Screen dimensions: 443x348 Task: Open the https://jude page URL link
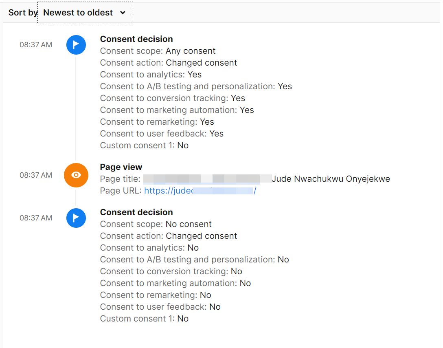click(x=200, y=190)
